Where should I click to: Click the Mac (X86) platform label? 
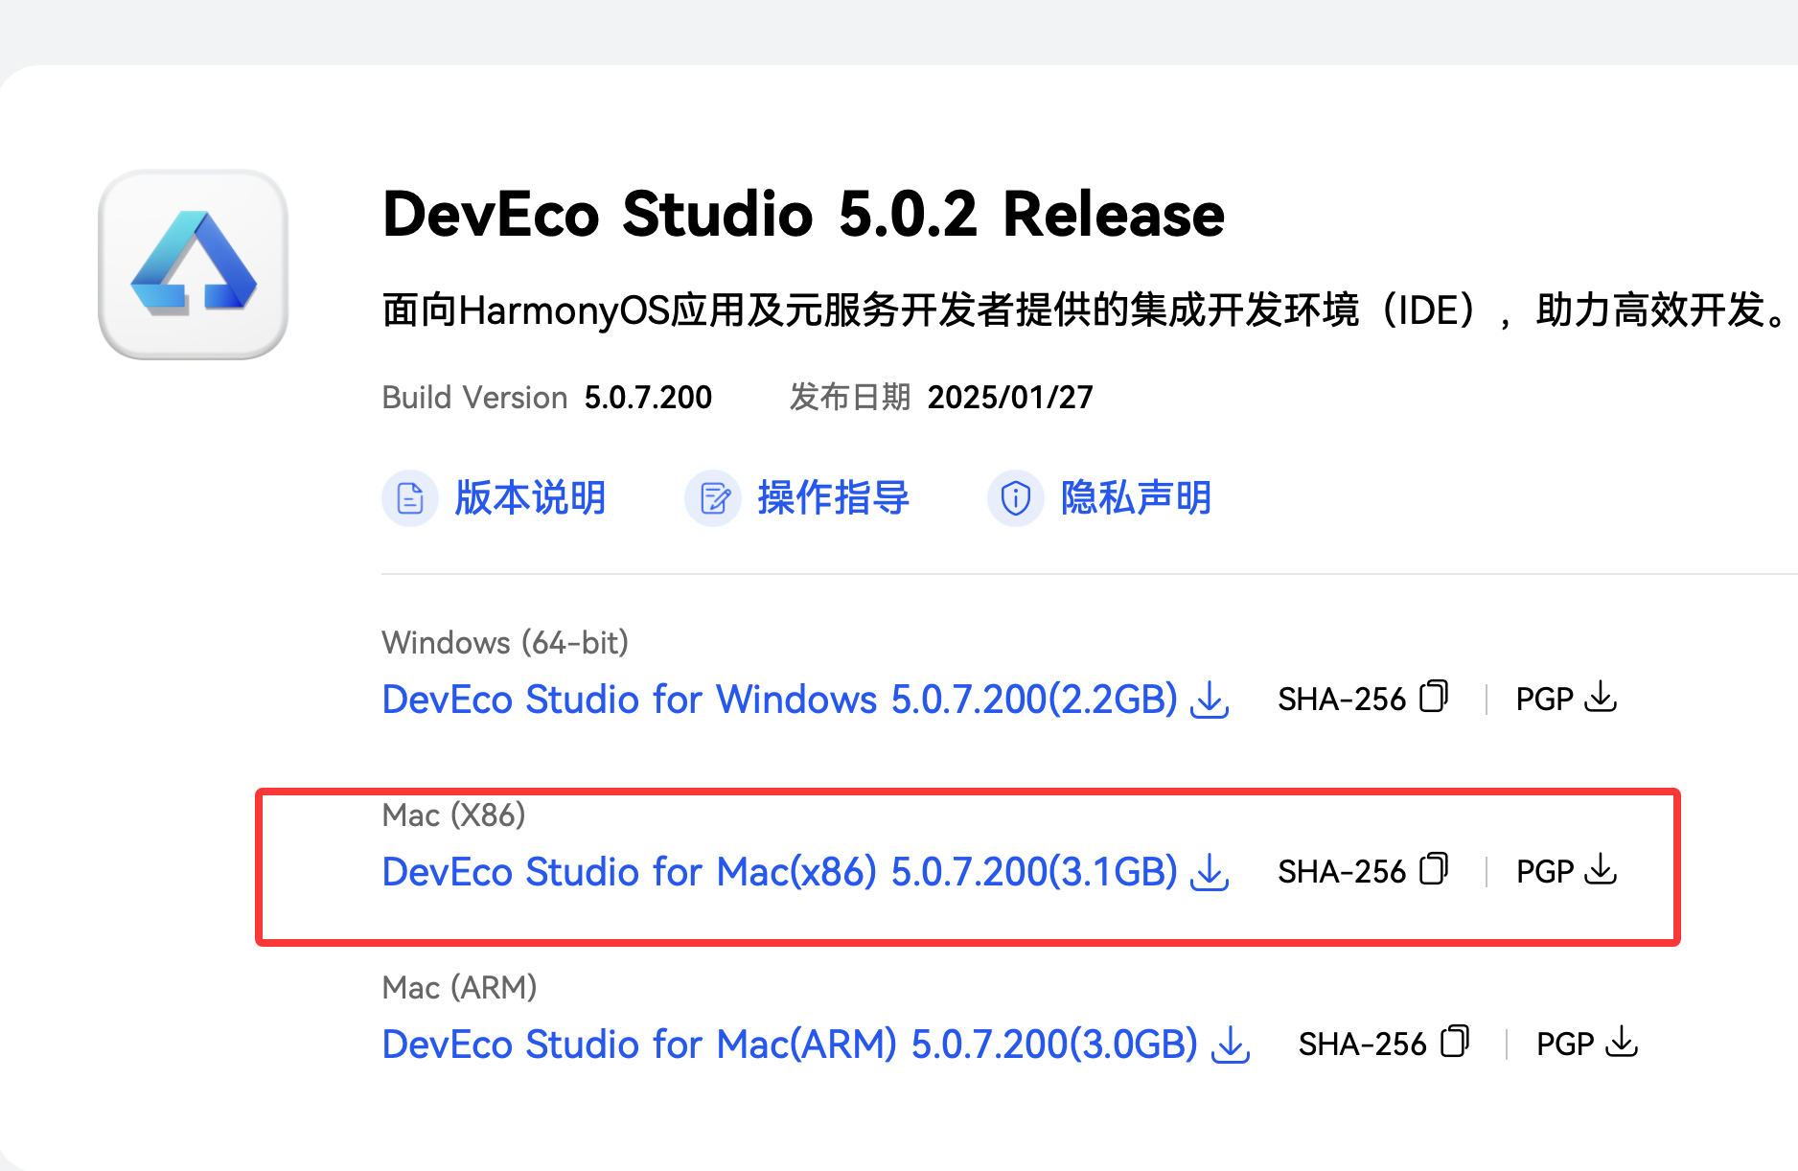pos(454,815)
